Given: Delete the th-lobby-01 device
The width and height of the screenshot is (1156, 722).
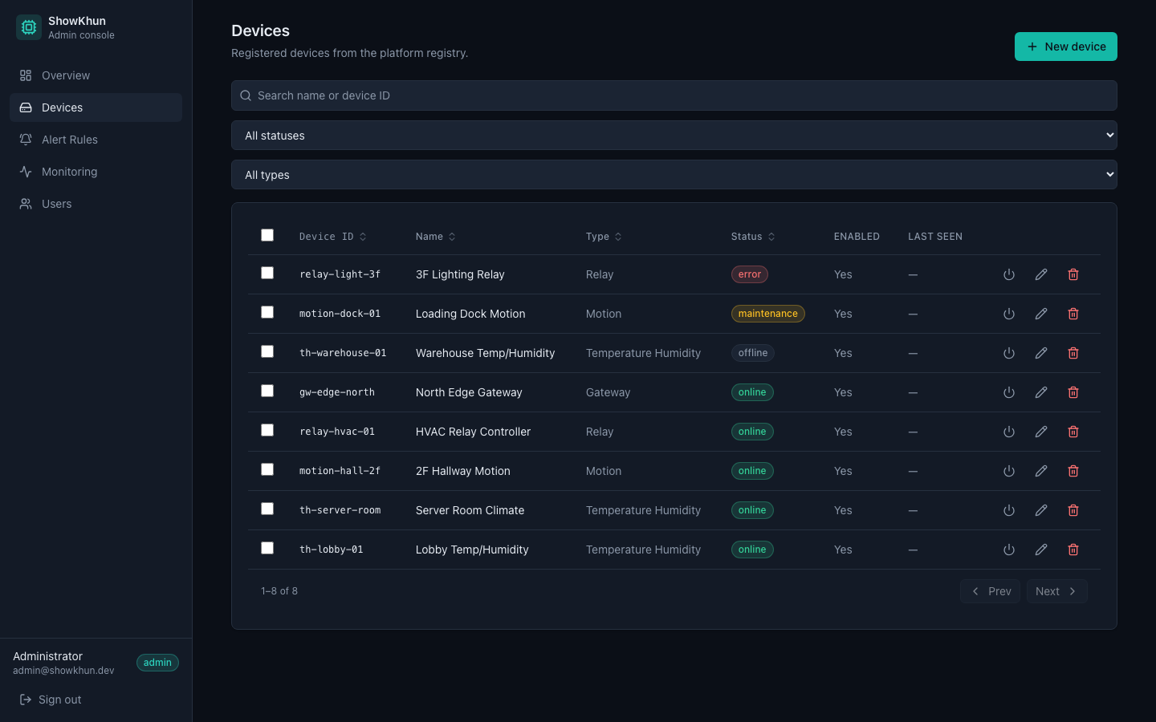Looking at the screenshot, I should pos(1073,550).
